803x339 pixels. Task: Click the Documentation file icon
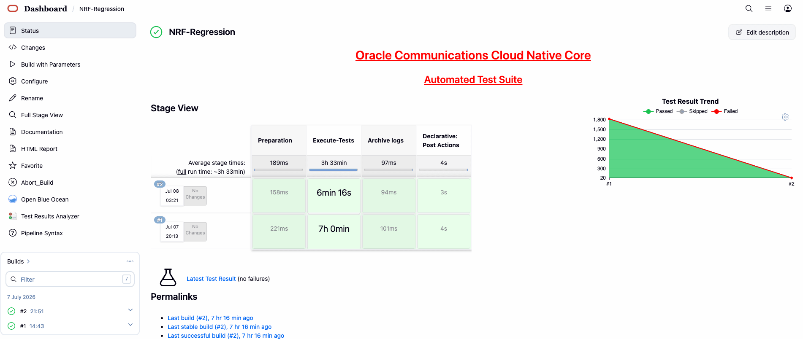(13, 132)
